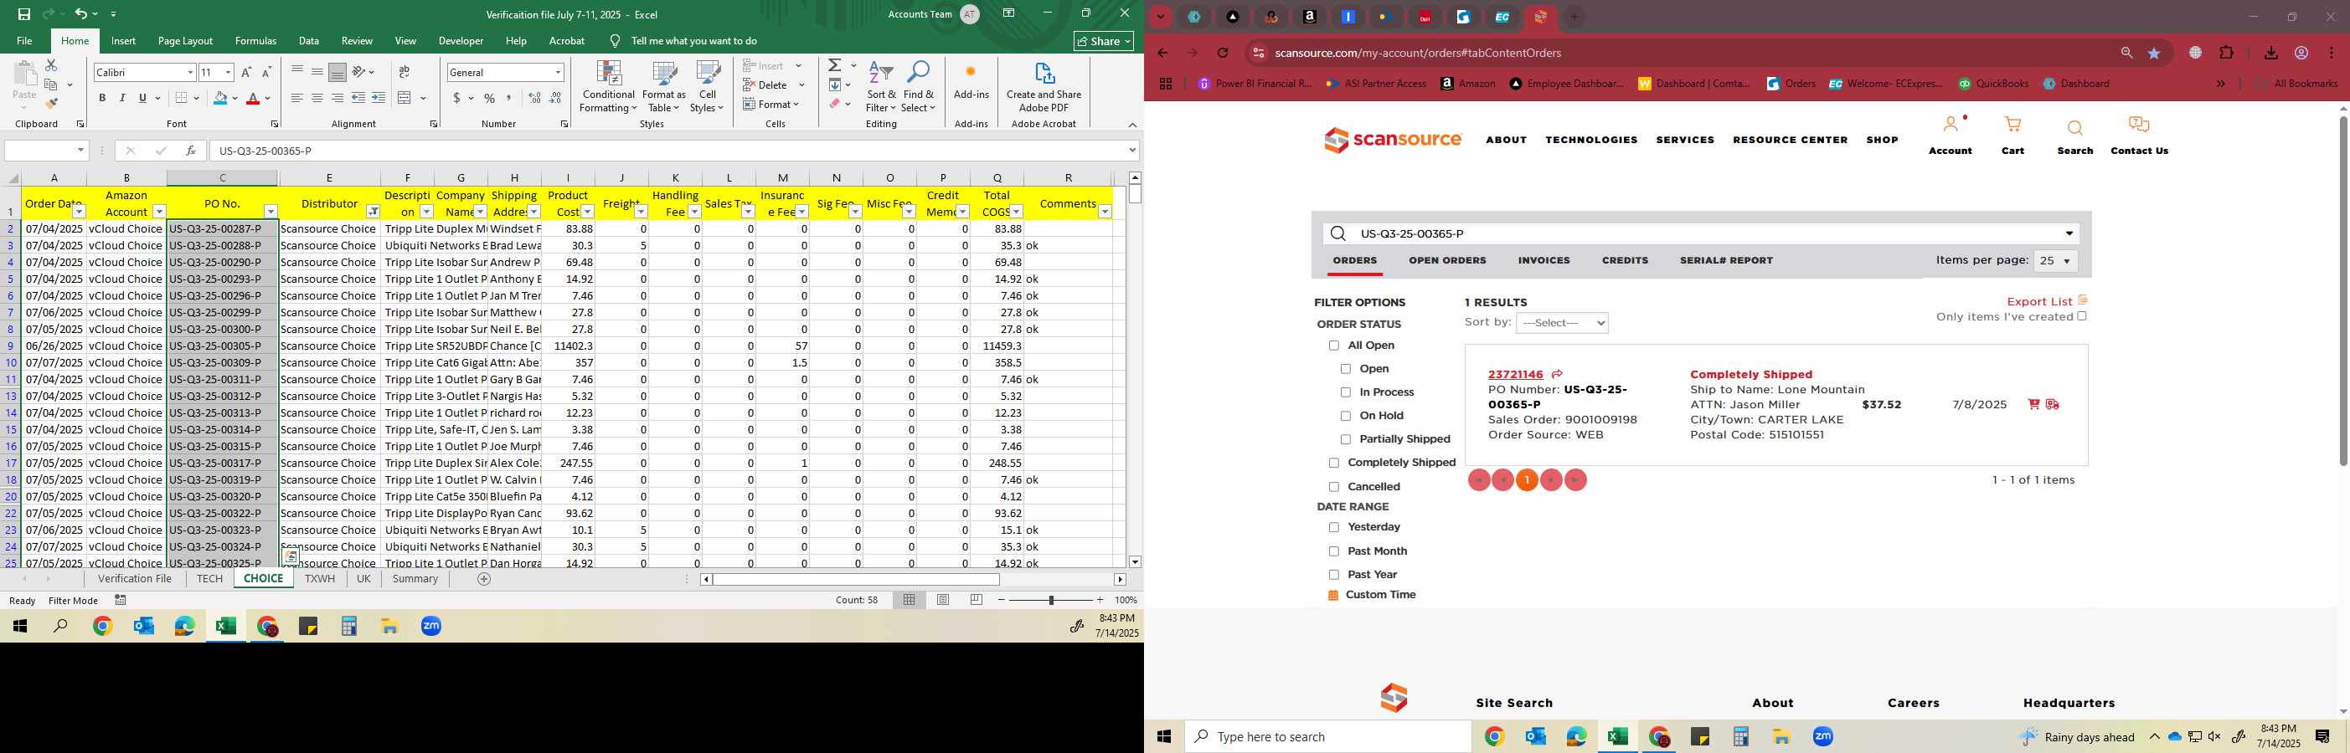Check the On Hold filter
The image size is (2350, 753).
[x=1345, y=416]
